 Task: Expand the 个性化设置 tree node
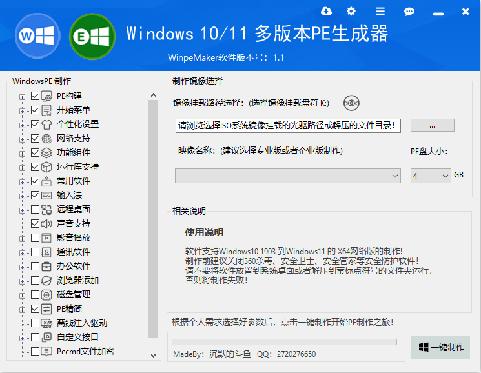click(x=22, y=125)
